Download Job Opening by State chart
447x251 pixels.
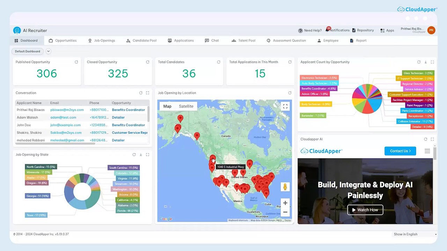141,155
